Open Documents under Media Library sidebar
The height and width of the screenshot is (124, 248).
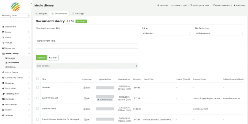pyautogui.click(x=12, y=63)
